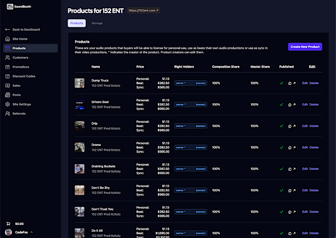Open Discount Codes in the sidebar
Screen dimensions: 336x238
click(x=30, y=76)
